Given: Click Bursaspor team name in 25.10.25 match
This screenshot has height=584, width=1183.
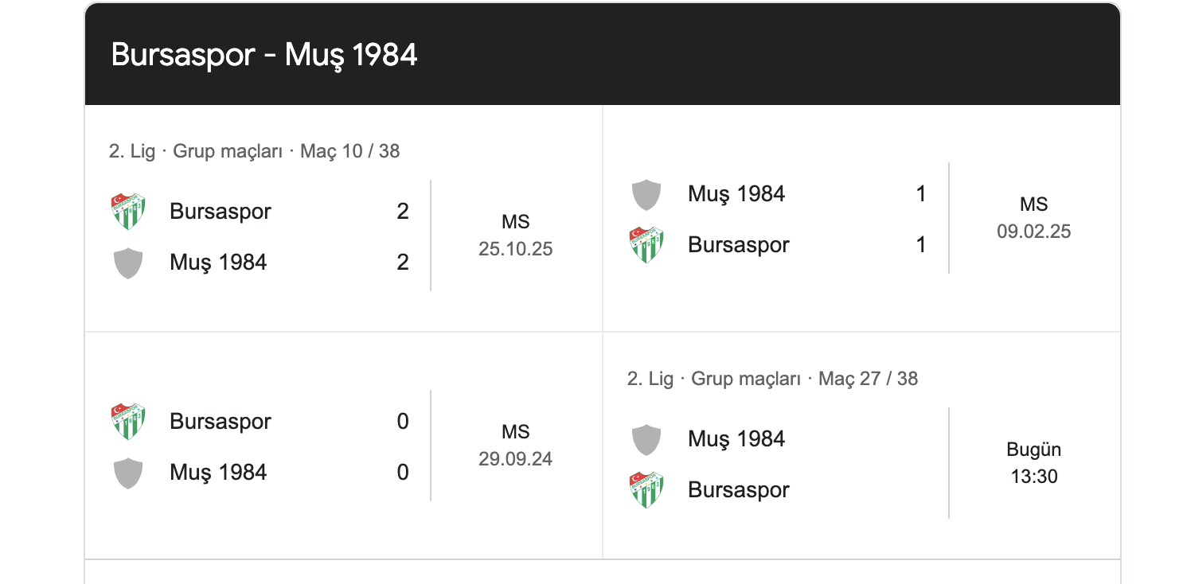Looking at the screenshot, I should point(221,212).
